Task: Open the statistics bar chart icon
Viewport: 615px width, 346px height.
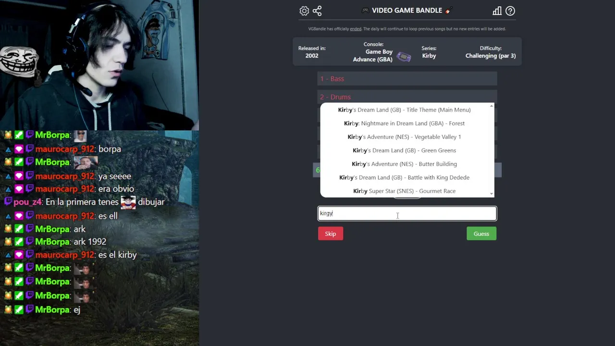Action: [x=497, y=11]
